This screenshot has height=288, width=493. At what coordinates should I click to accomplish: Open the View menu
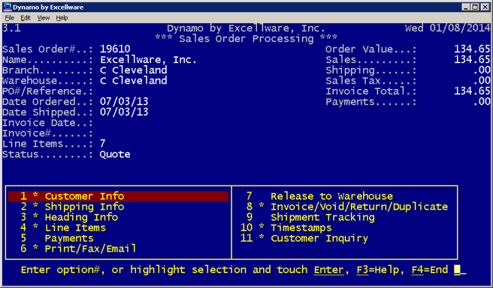pos(44,18)
